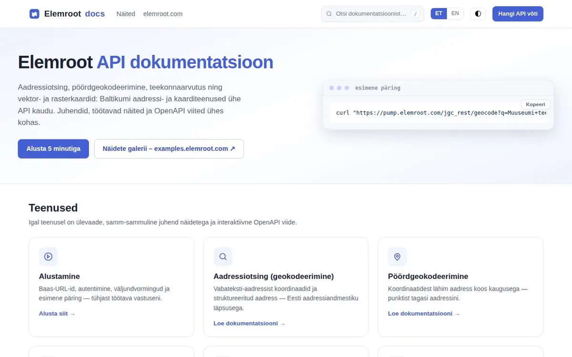Toggle the dark/light theme icon
Screen dimensions: 572x357
pos(478,14)
